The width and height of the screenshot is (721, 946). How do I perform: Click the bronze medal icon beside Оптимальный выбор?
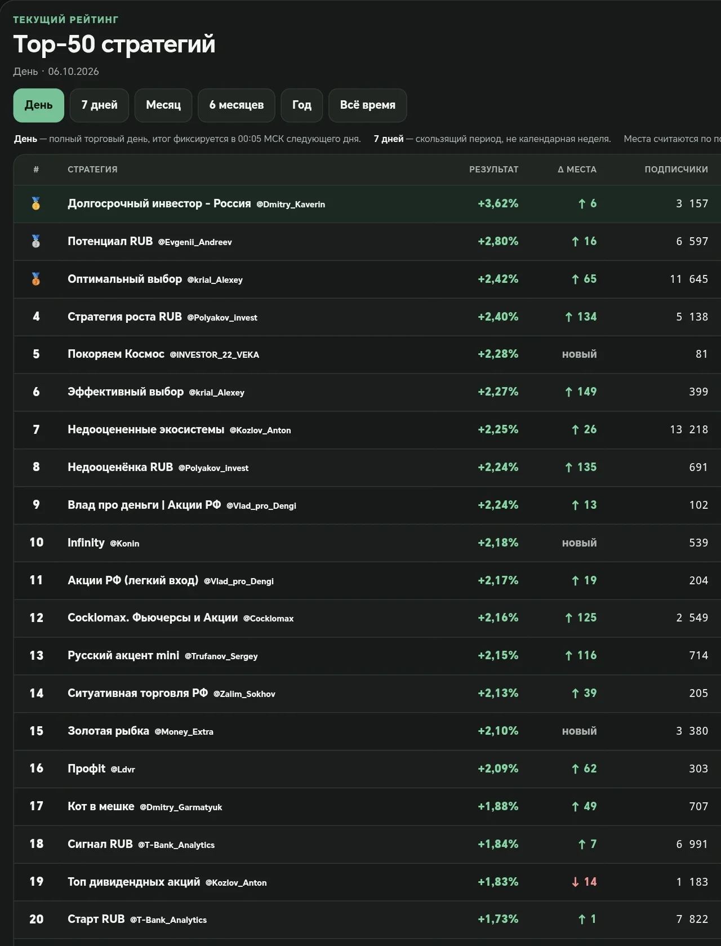tap(36, 279)
